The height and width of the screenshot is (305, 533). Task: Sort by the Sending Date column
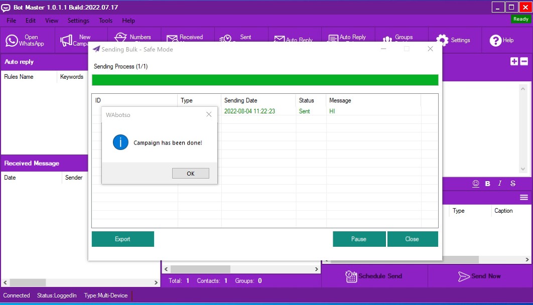258,100
